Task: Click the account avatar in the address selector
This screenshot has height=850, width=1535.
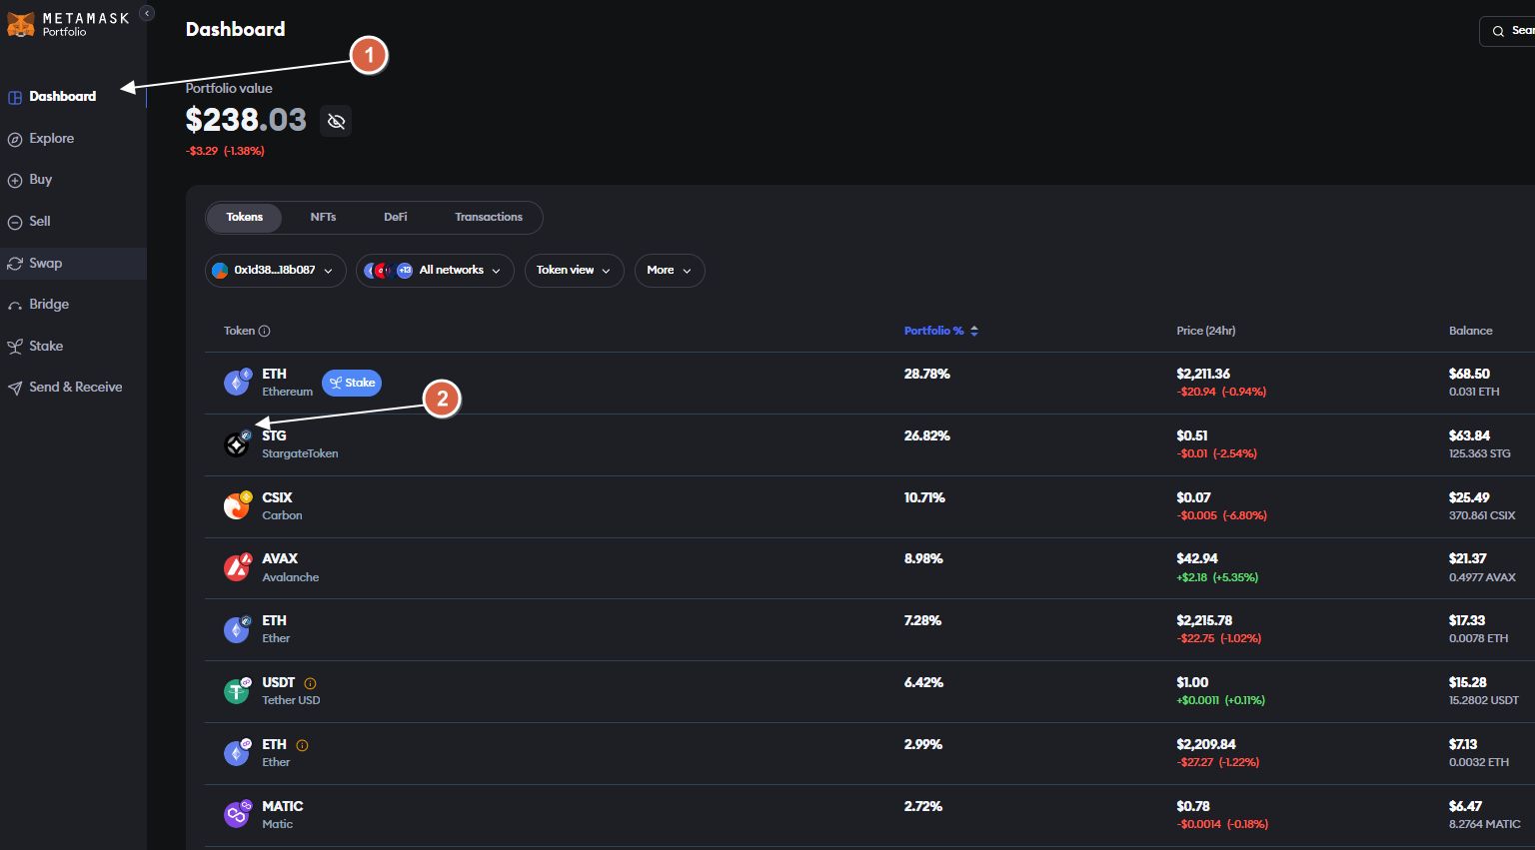Action: point(220,271)
